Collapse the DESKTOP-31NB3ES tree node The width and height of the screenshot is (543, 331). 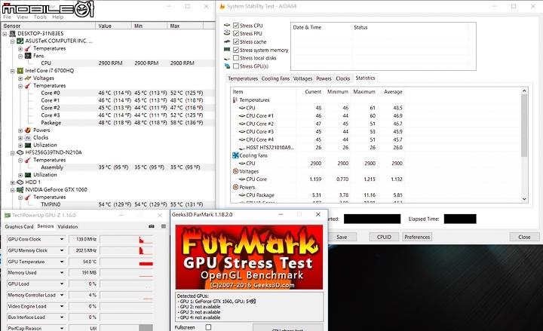click(x=5, y=34)
